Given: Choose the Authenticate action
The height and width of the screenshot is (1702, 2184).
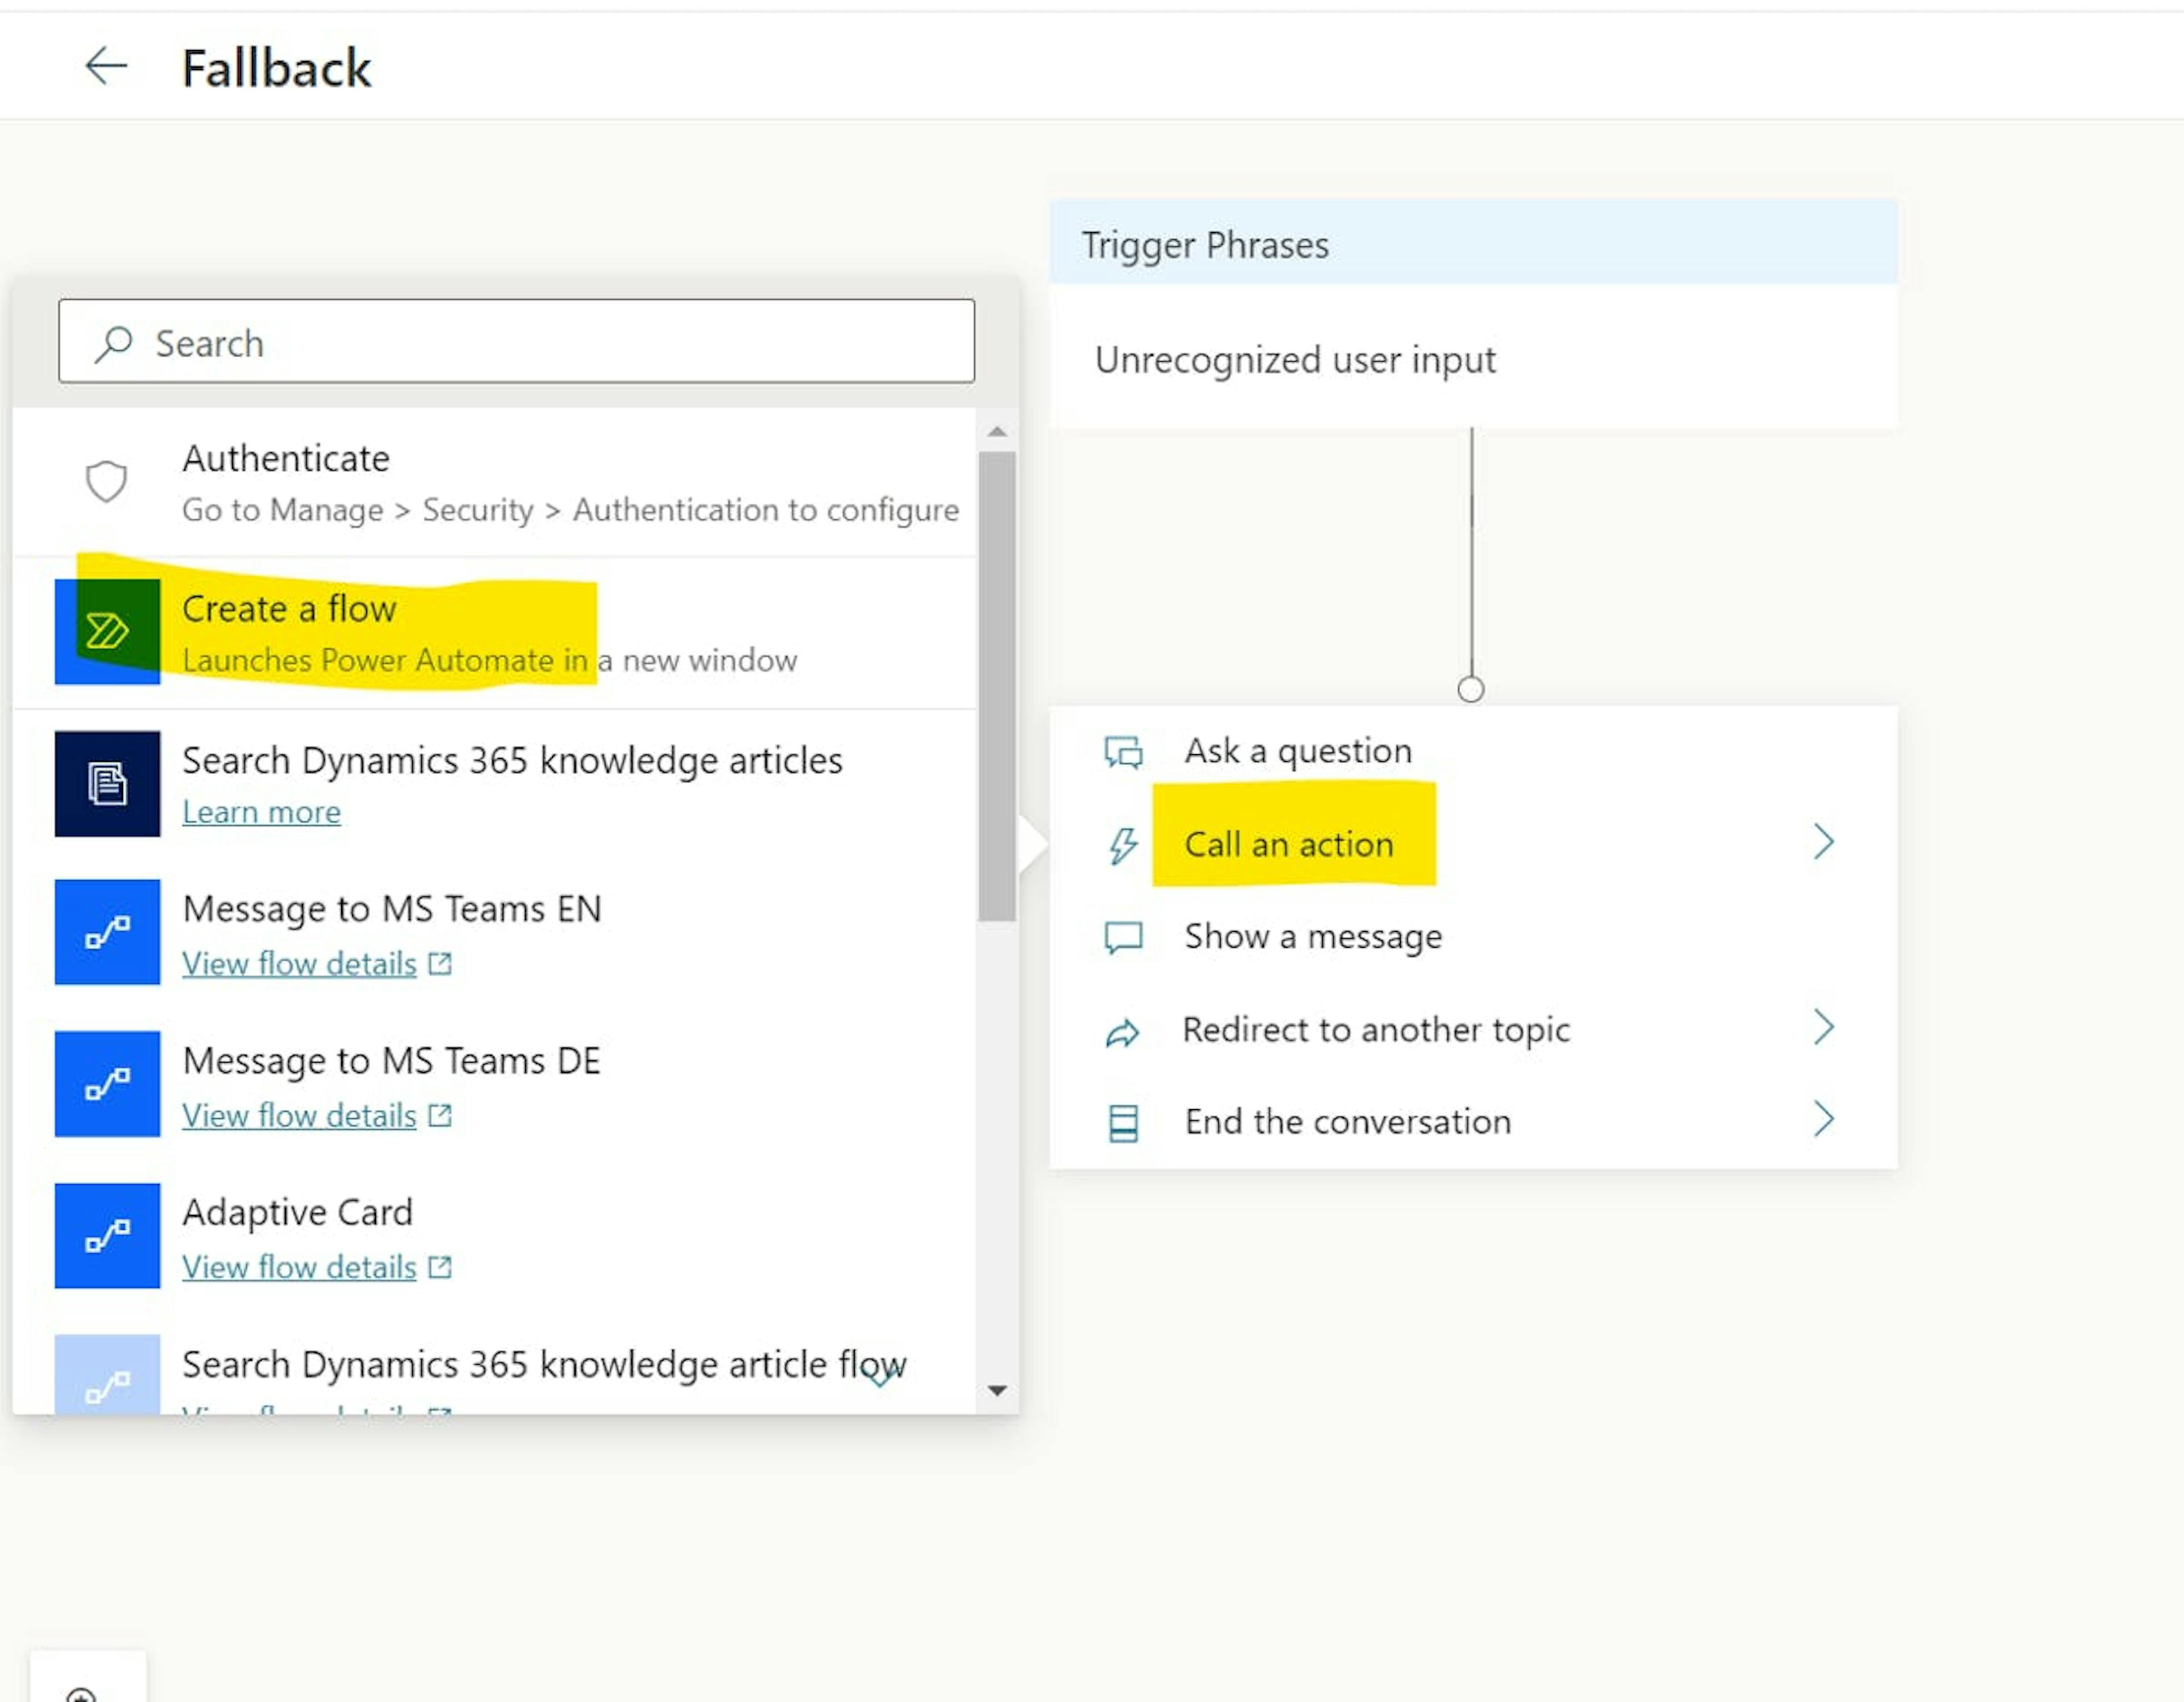Looking at the screenshot, I should click(x=495, y=483).
